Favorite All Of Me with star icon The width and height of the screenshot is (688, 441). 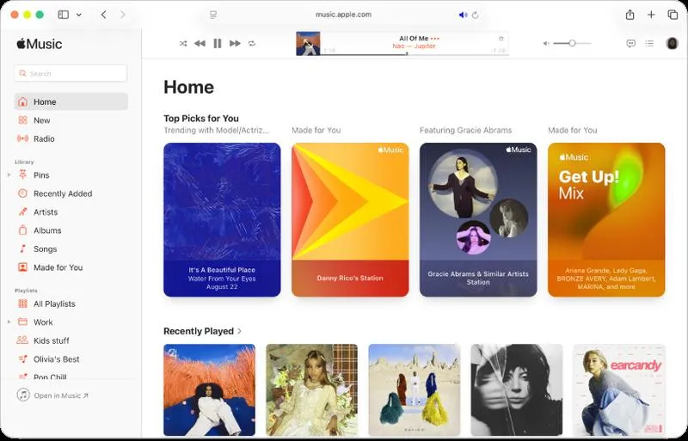pos(501,39)
